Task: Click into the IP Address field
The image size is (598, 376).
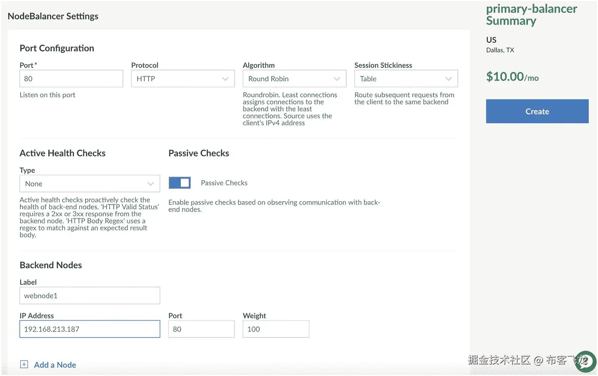Action: 89,329
